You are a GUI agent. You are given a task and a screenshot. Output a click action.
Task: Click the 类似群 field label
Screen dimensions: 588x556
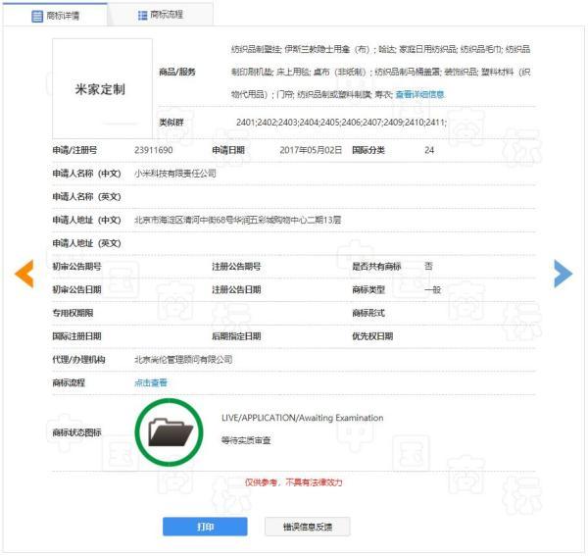(x=171, y=123)
